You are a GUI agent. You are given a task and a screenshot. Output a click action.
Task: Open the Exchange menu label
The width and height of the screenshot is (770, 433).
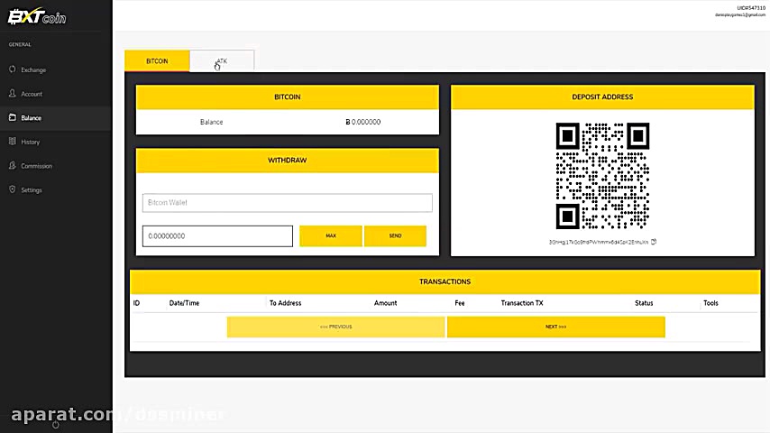coord(33,69)
